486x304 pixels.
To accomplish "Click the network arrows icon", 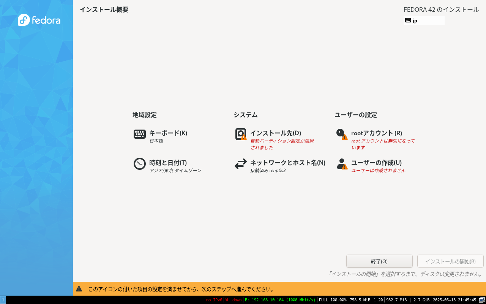I will click(x=241, y=164).
